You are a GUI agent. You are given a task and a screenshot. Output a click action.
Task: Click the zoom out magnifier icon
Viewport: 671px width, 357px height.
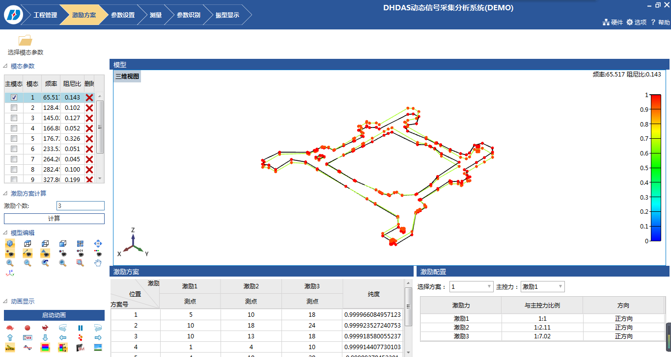click(28, 263)
